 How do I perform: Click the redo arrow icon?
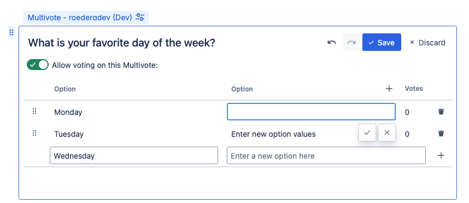coord(351,43)
